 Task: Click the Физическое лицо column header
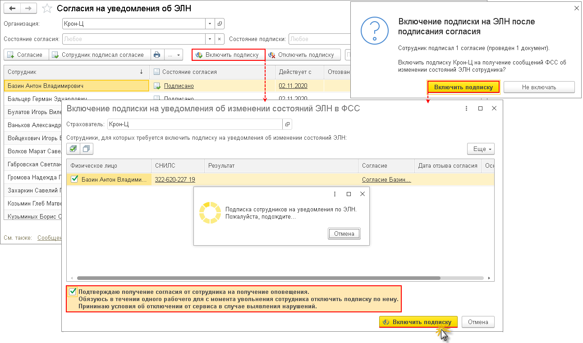tap(109, 165)
